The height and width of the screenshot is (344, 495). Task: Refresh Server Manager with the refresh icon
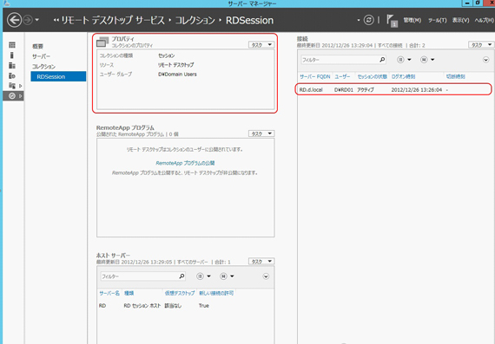[369, 20]
